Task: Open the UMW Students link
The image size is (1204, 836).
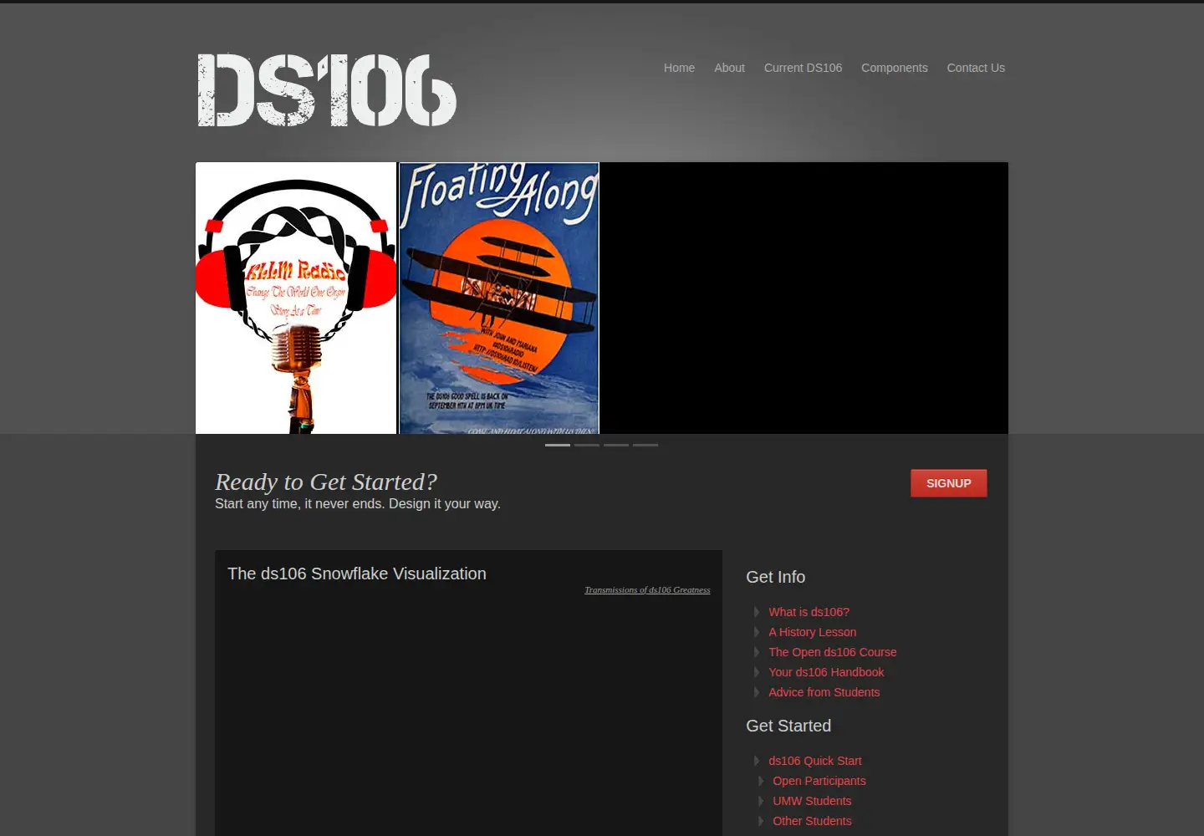Action: point(812,801)
